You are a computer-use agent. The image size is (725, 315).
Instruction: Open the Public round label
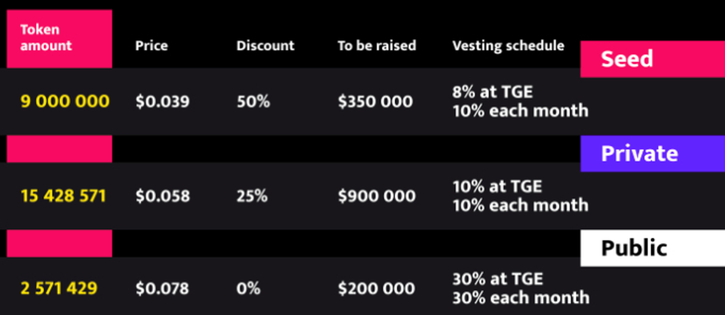coord(634,248)
